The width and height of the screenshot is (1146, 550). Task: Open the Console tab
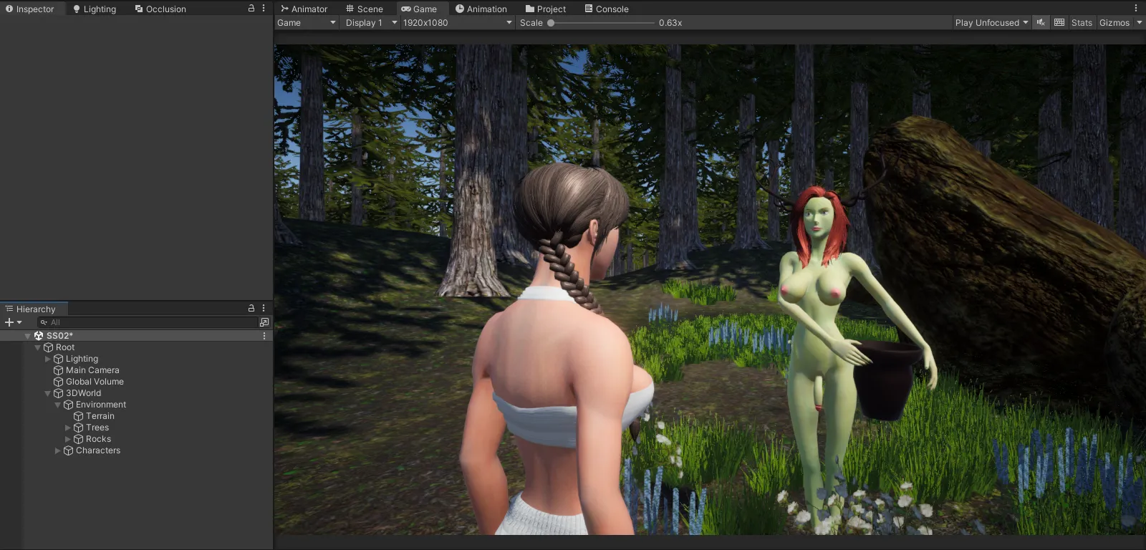coord(606,9)
